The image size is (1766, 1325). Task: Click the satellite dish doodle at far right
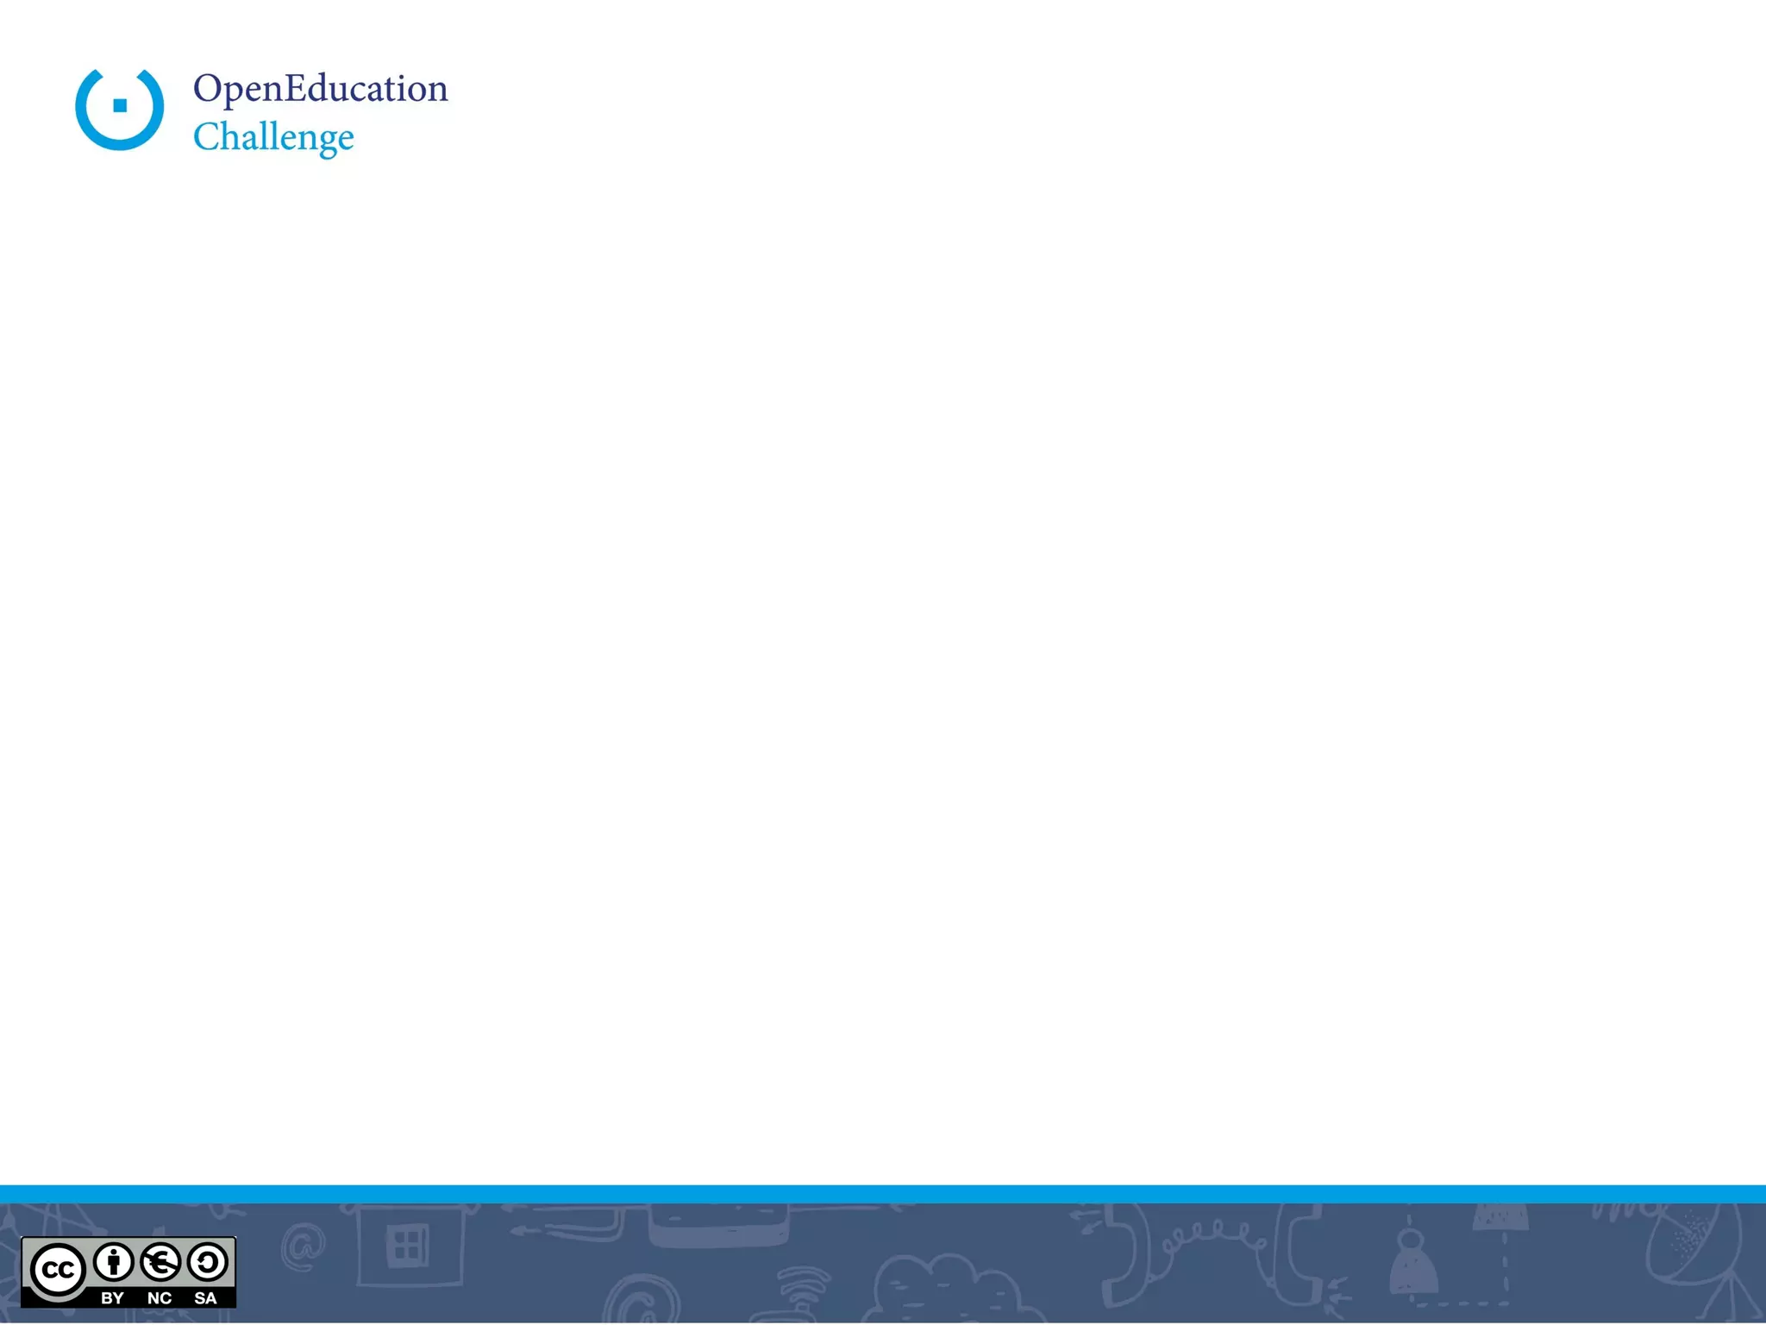pos(1694,1247)
